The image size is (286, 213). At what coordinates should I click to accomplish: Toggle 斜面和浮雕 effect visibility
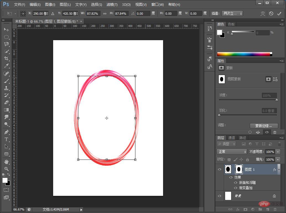click(236, 183)
